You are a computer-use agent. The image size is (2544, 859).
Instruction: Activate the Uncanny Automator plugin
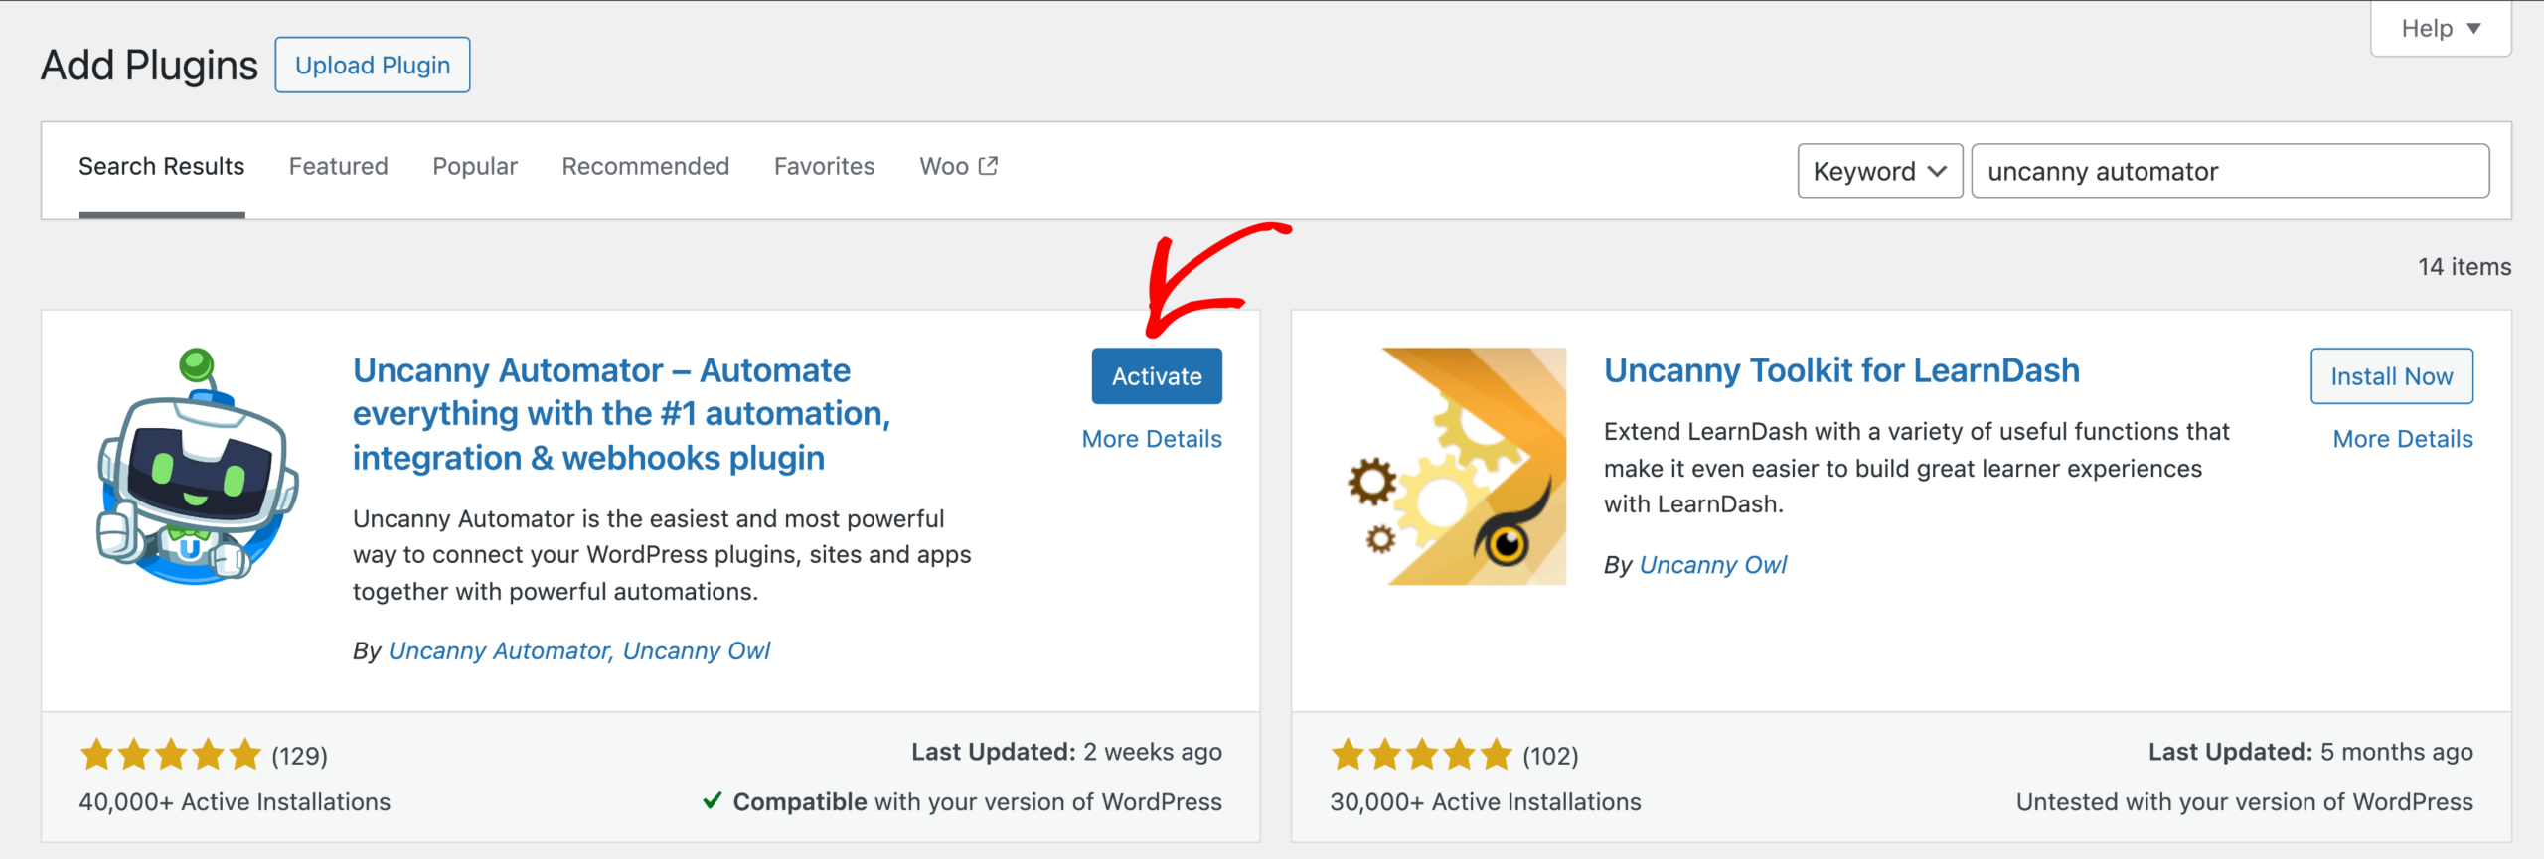[1157, 376]
